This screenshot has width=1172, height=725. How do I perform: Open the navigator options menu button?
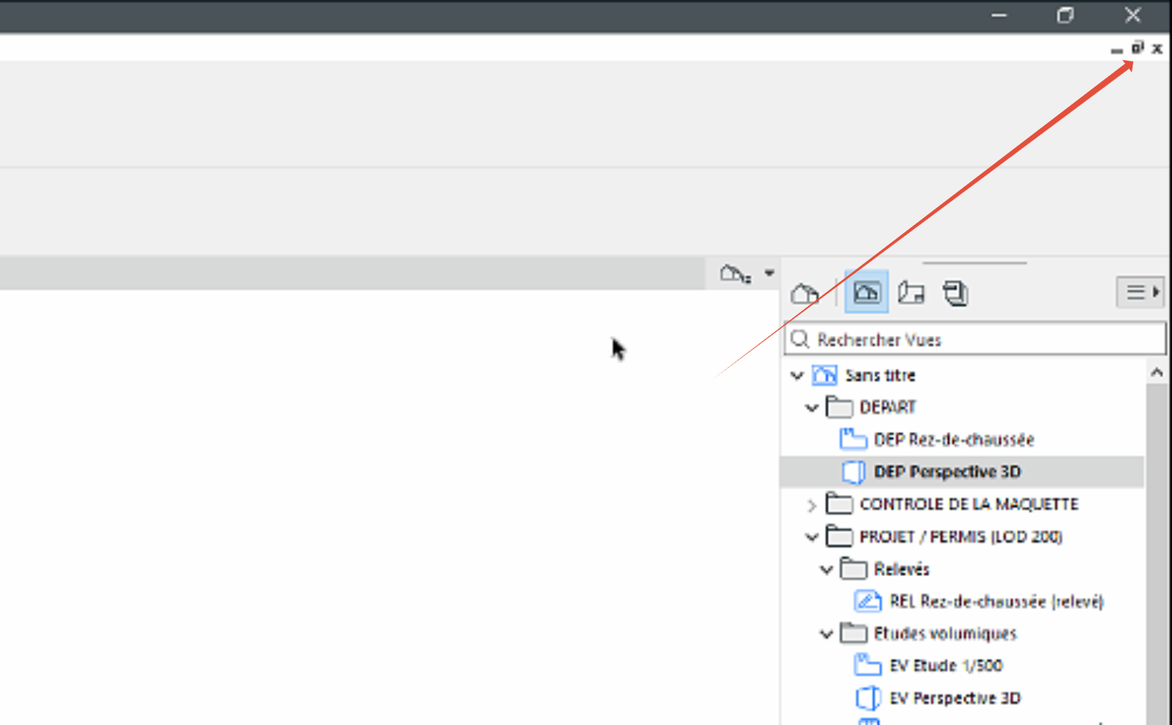tap(1140, 292)
